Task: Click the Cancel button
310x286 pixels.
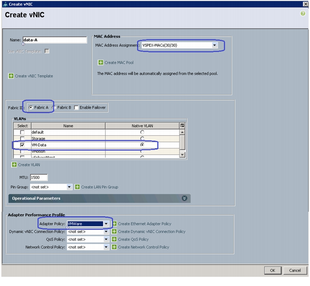Action: click(295, 270)
